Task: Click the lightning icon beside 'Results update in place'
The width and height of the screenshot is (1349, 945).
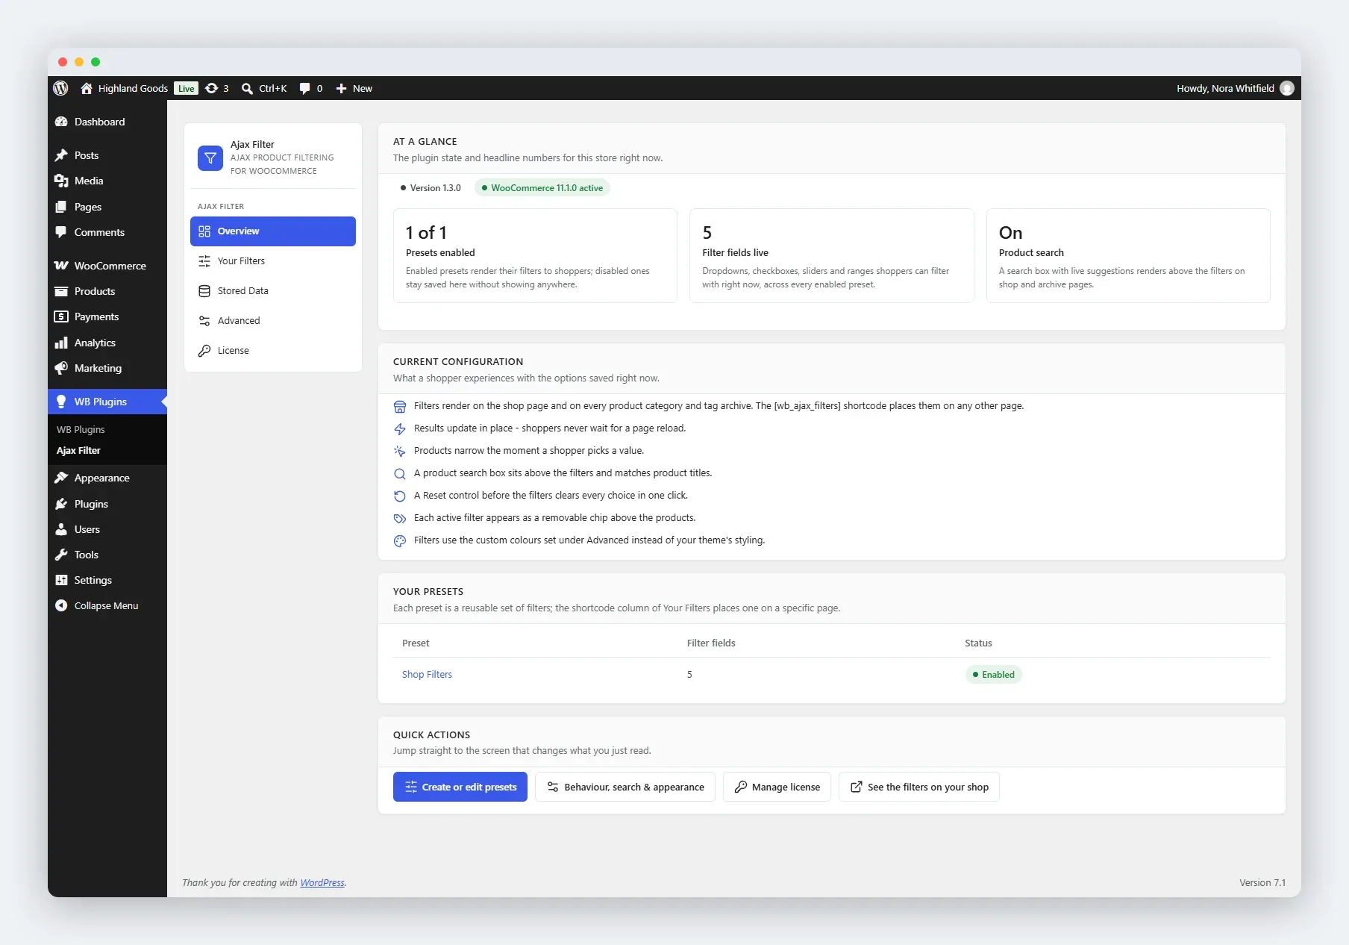Action: pyautogui.click(x=400, y=428)
